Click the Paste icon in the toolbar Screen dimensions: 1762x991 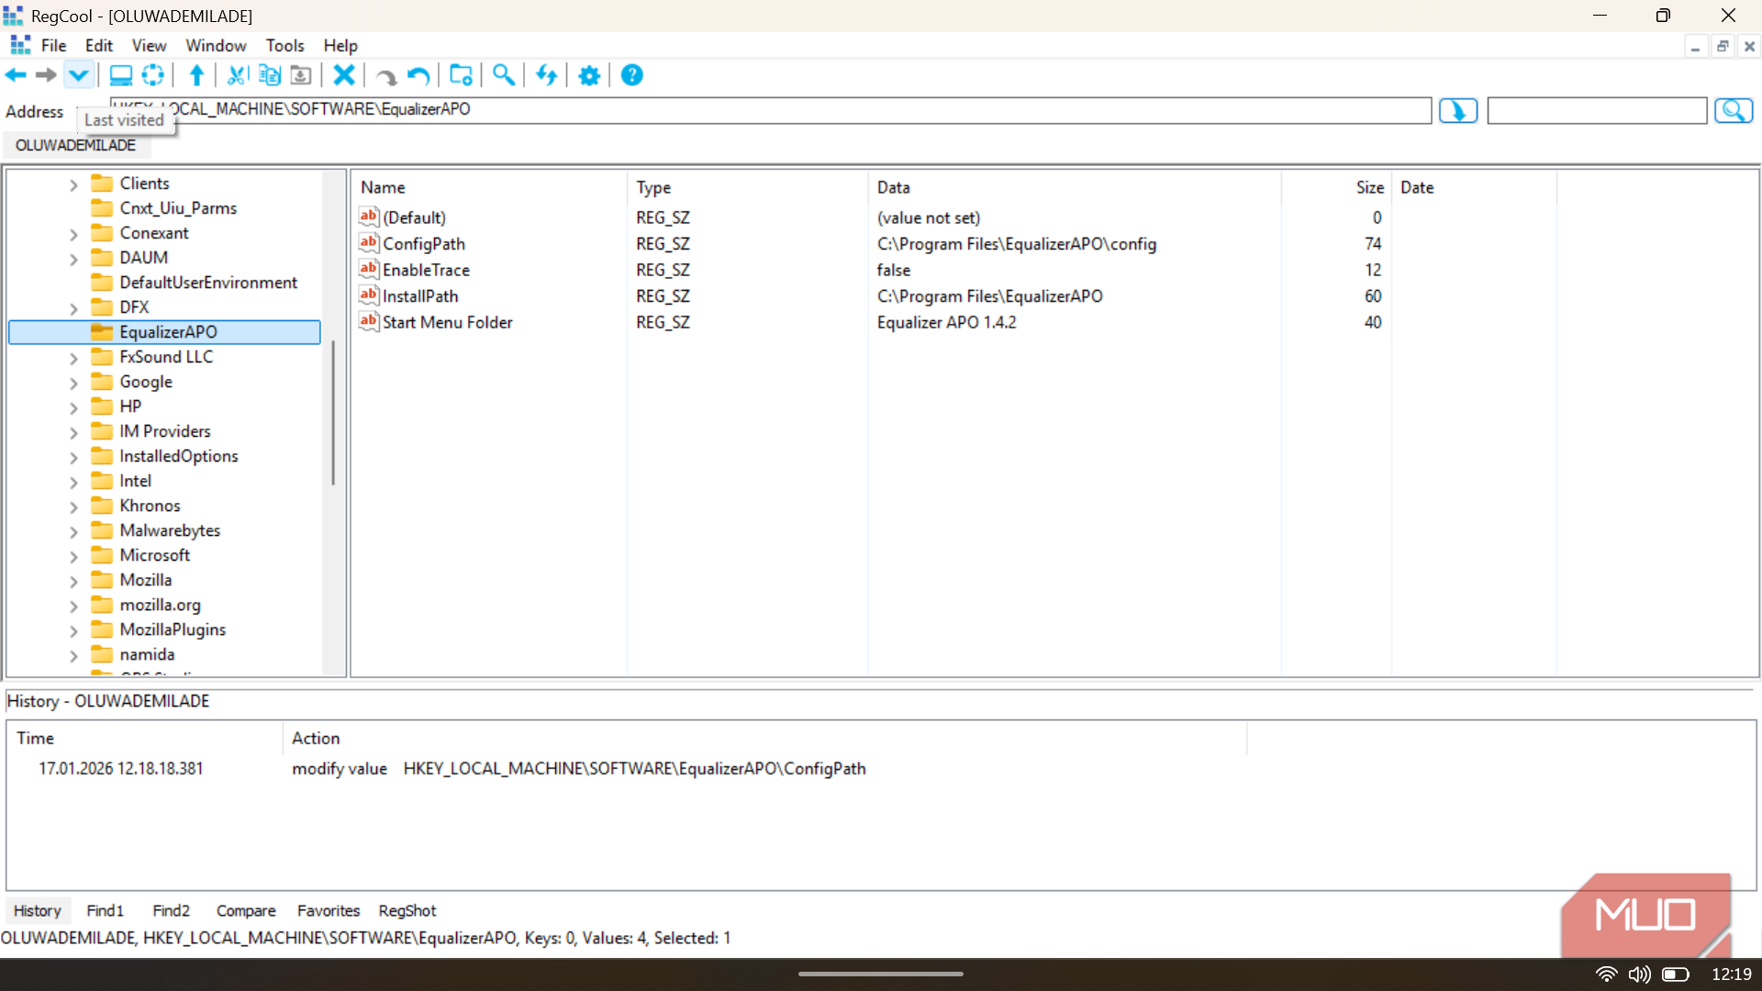(x=300, y=75)
